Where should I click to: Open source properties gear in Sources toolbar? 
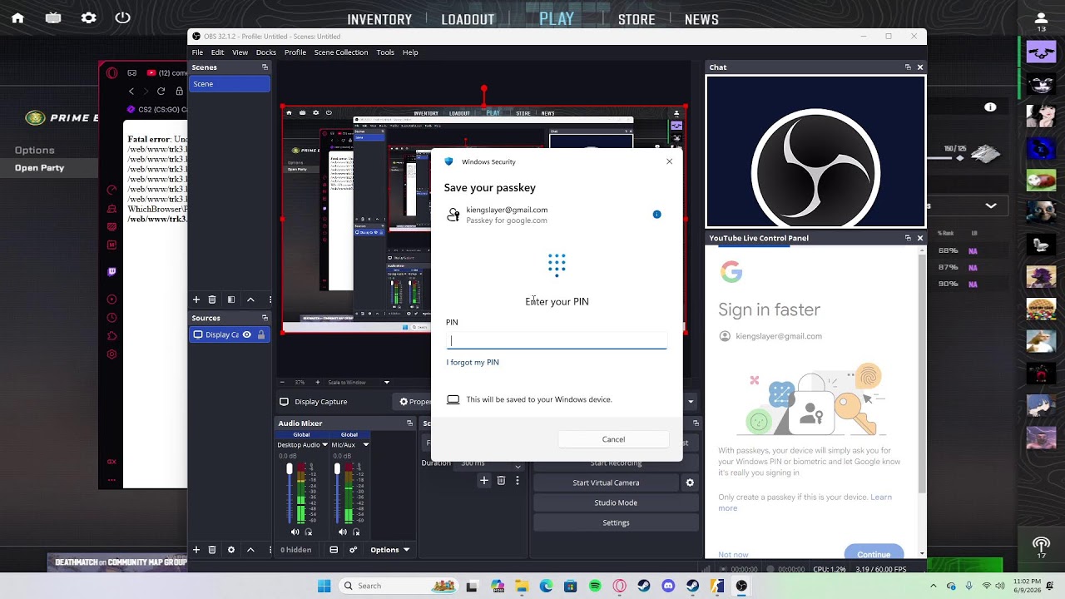pyautogui.click(x=231, y=550)
